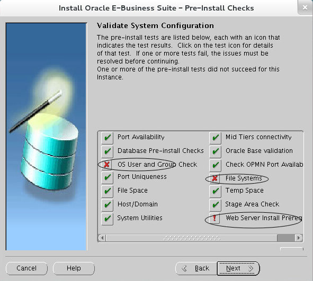The image size is (313, 281).
Task: Close the Pre-Install Checks window
Action: pos(305,7)
